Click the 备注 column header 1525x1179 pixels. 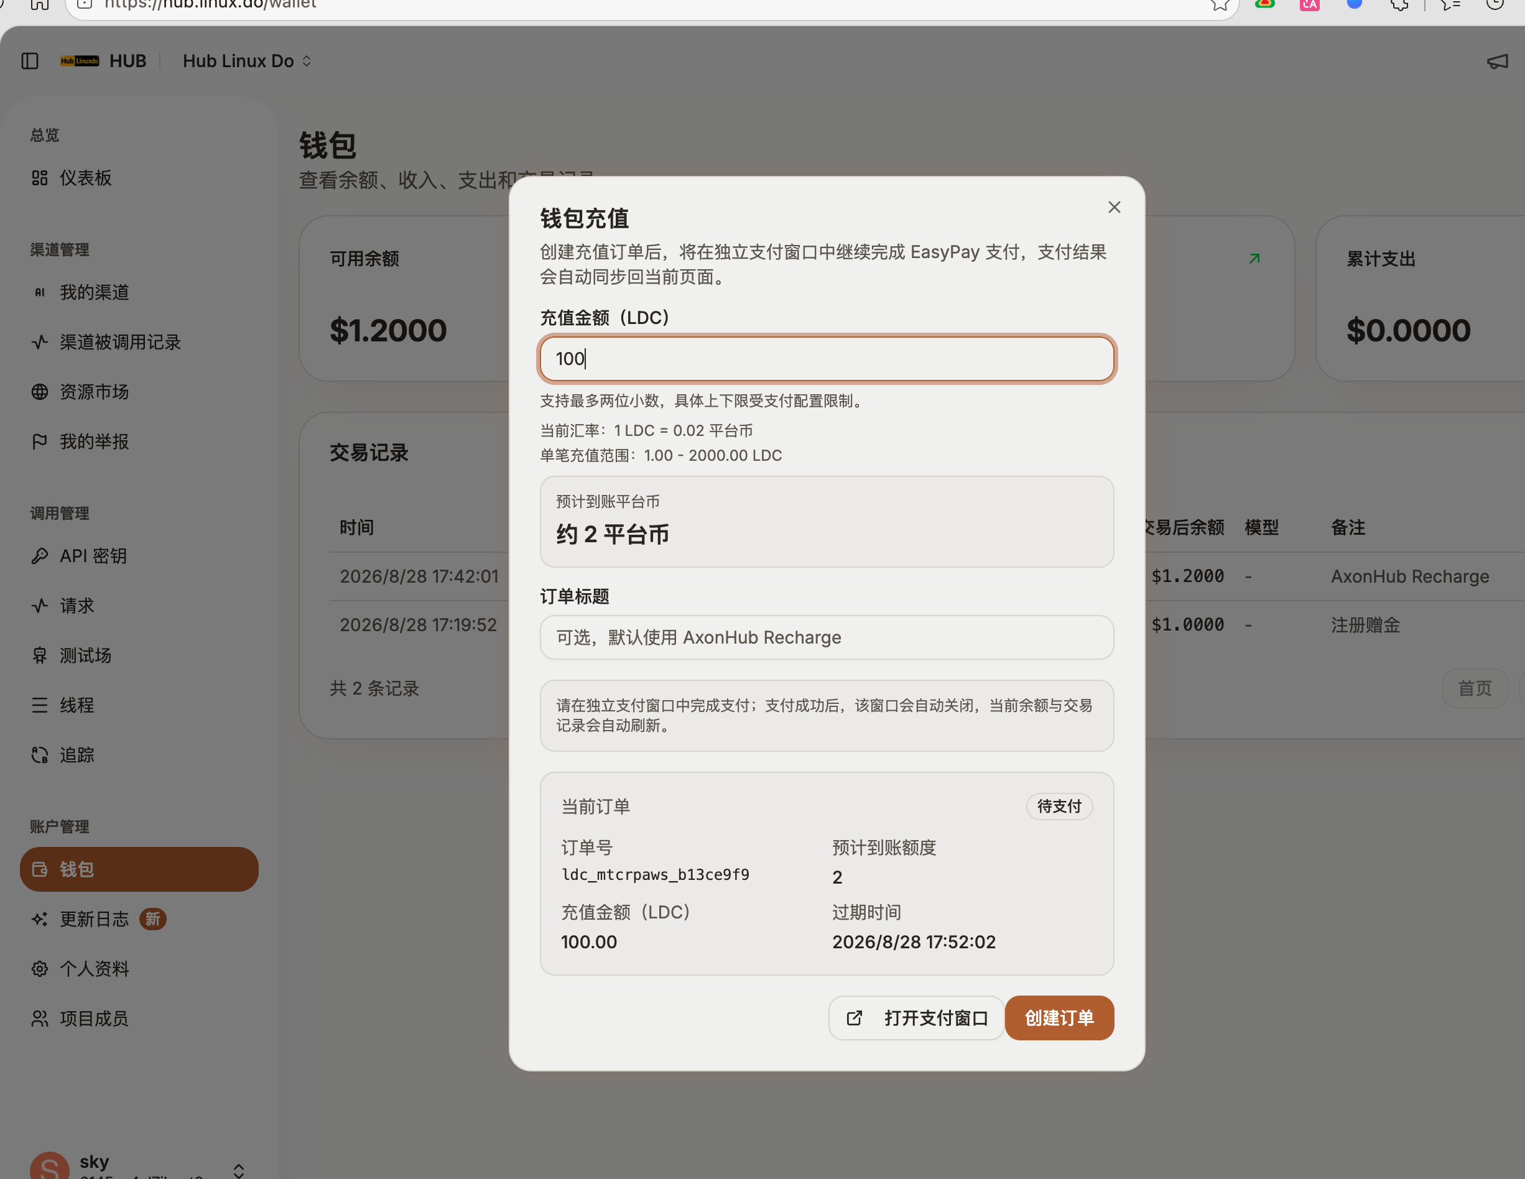click(x=1348, y=528)
